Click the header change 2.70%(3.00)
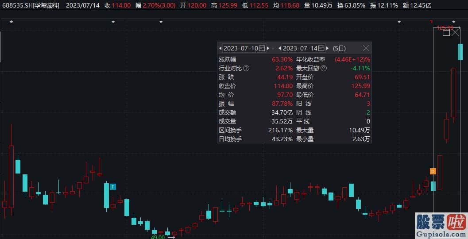This screenshot has height=239, width=468. point(159,5)
